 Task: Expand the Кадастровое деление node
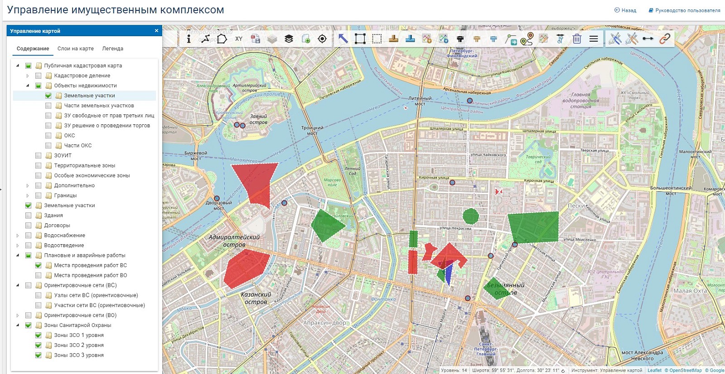(x=28, y=76)
